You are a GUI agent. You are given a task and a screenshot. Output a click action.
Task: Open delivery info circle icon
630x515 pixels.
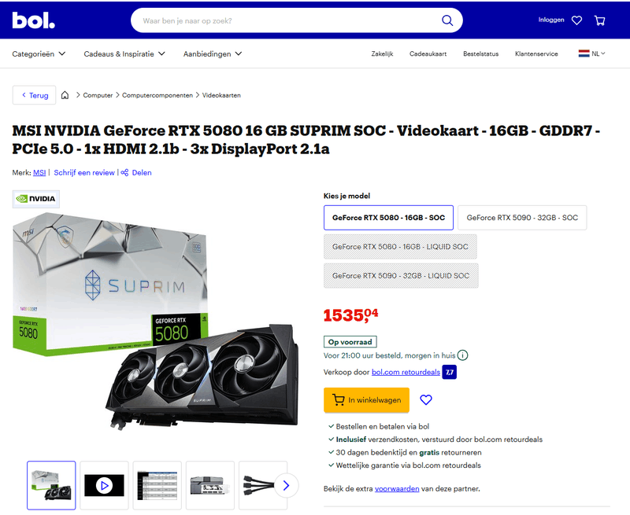pos(463,355)
